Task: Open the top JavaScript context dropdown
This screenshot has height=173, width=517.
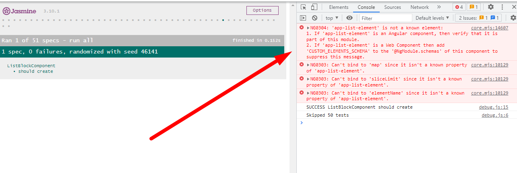Action: pos(332,18)
